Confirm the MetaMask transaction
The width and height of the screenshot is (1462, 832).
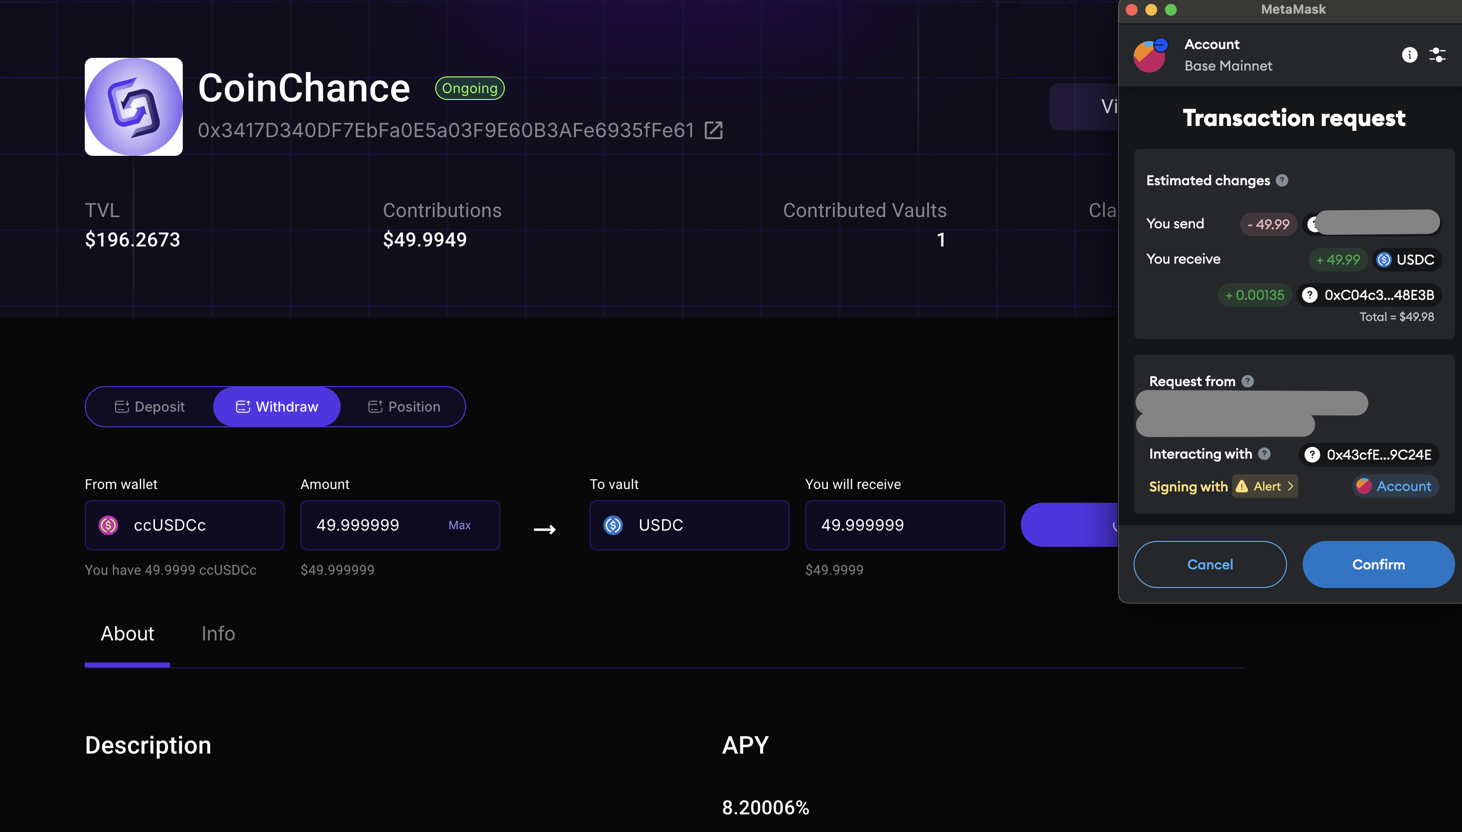click(1377, 564)
